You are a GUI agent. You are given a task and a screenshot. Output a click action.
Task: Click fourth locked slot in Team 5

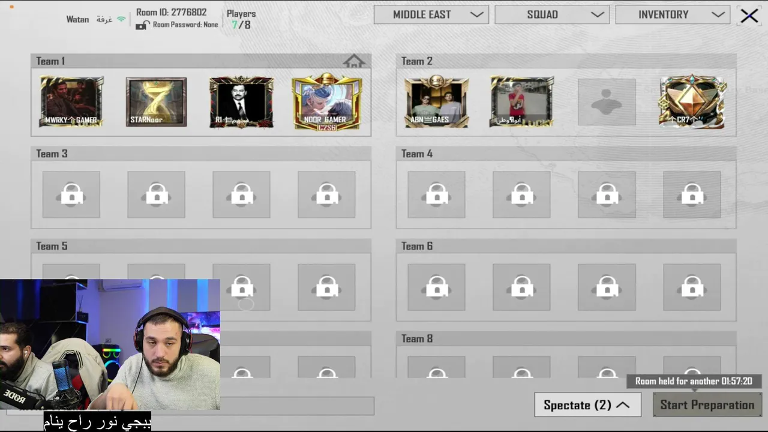(x=326, y=287)
